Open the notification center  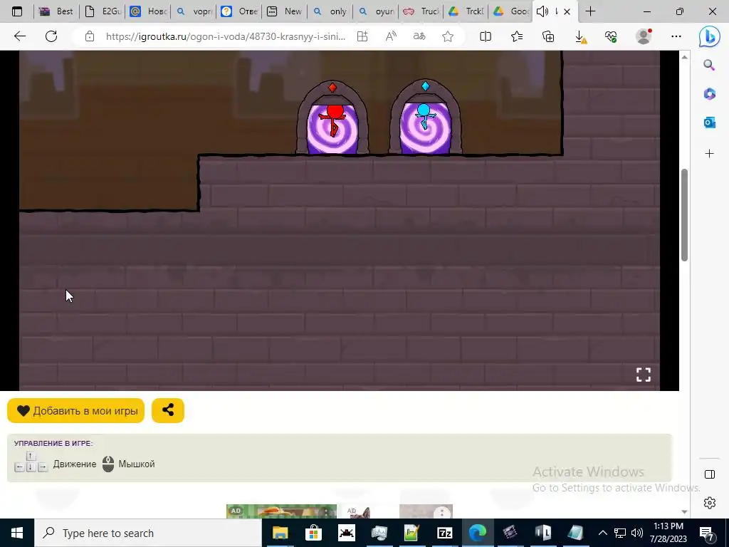point(707,533)
